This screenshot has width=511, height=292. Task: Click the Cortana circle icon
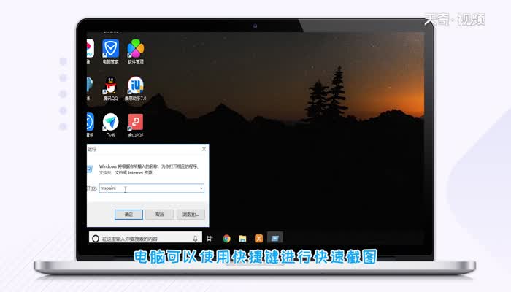[96, 239]
